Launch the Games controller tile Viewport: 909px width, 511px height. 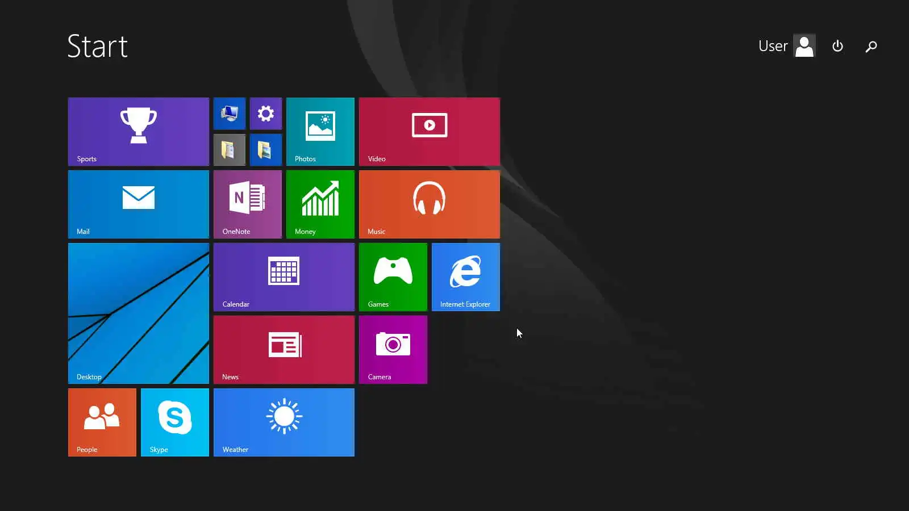tap(393, 277)
